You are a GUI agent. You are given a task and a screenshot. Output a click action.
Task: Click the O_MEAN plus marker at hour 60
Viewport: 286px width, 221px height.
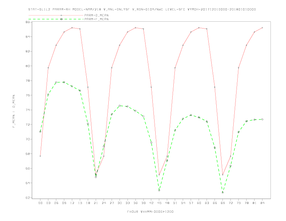199,28
